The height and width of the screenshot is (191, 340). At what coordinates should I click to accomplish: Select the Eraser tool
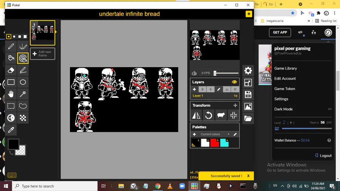tap(11, 70)
